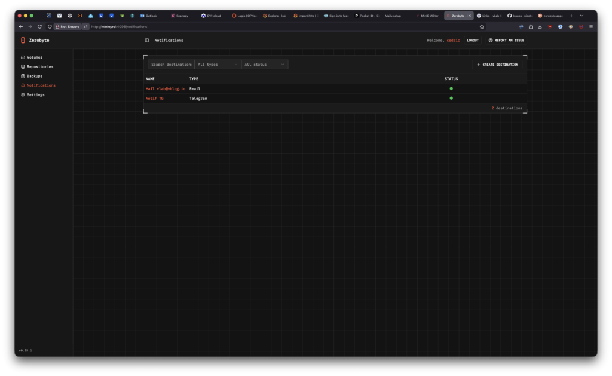Open Settings in the sidebar

[x=35, y=94]
